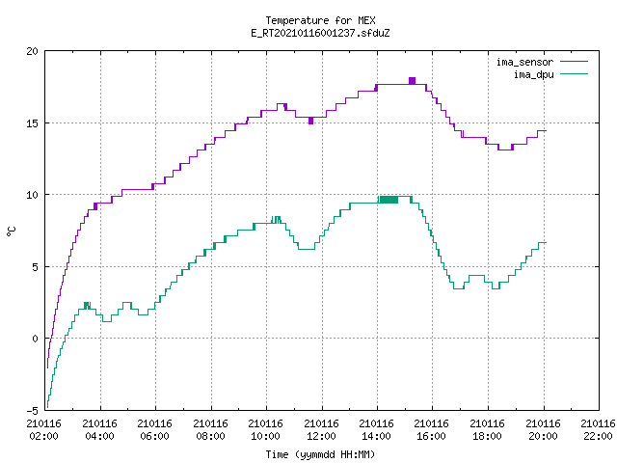The height and width of the screenshot is (463, 617).
Task: Click the x-axis label 210116 22:00
Action: (598, 430)
